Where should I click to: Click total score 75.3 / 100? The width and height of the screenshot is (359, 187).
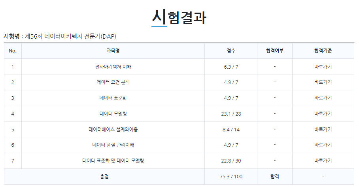[231, 176]
